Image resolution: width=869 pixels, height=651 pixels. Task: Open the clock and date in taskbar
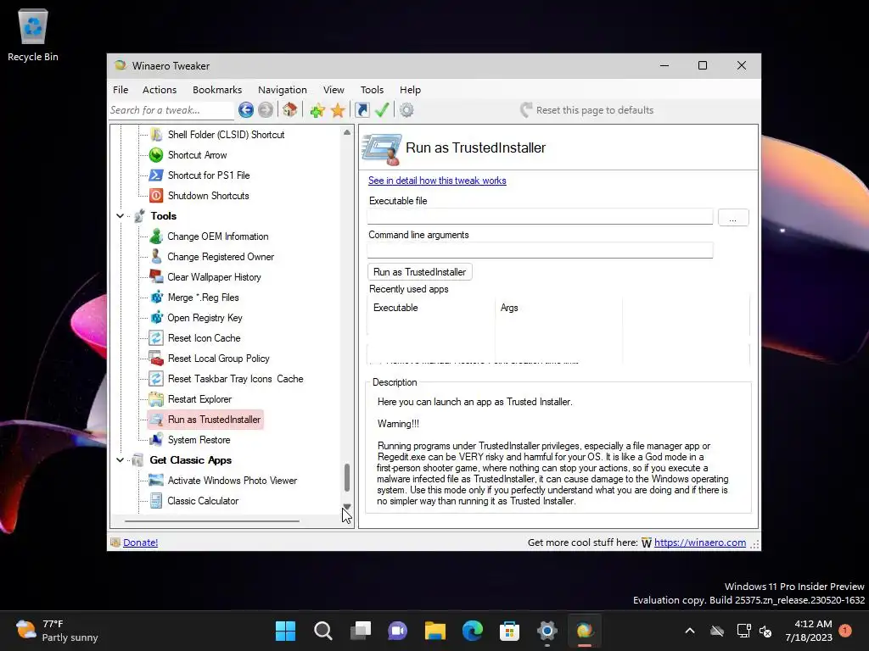pyautogui.click(x=809, y=631)
